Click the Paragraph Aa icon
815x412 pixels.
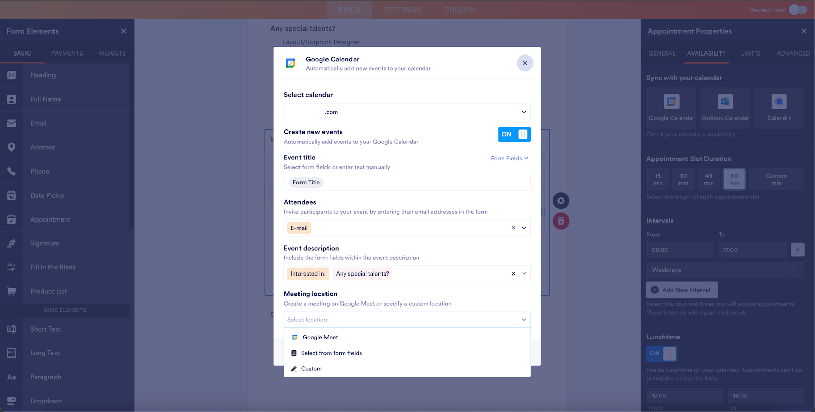coord(12,377)
